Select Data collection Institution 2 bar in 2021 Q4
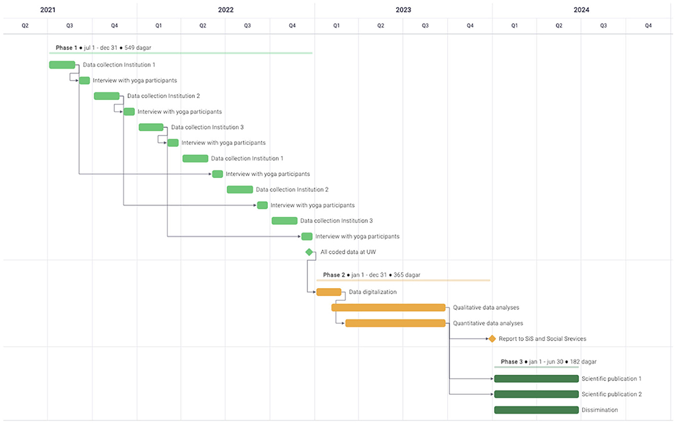Screen dimensions: 677x423 click(x=107, y=96)
